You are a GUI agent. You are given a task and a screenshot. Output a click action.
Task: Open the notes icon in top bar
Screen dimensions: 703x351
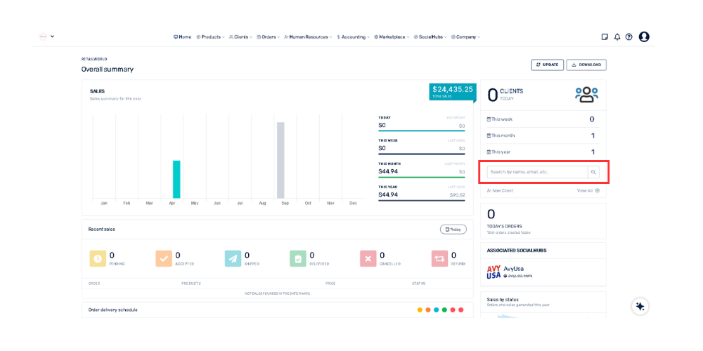coord(605,37)
